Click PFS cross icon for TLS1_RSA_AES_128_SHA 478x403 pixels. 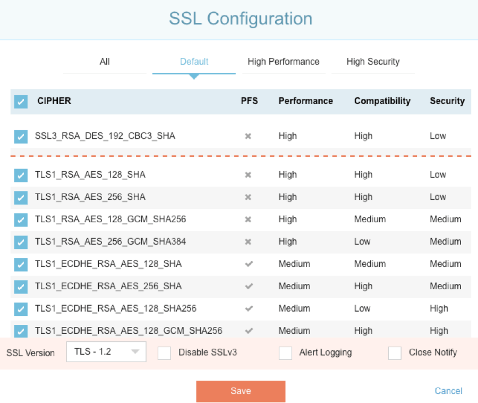(247, 175)
